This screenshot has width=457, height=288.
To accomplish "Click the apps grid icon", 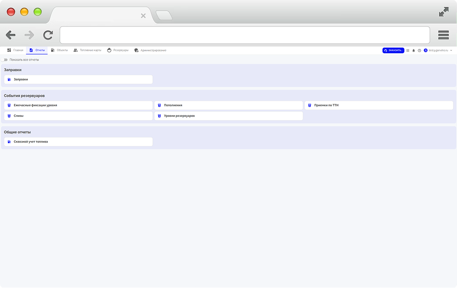I will point(408,50).
